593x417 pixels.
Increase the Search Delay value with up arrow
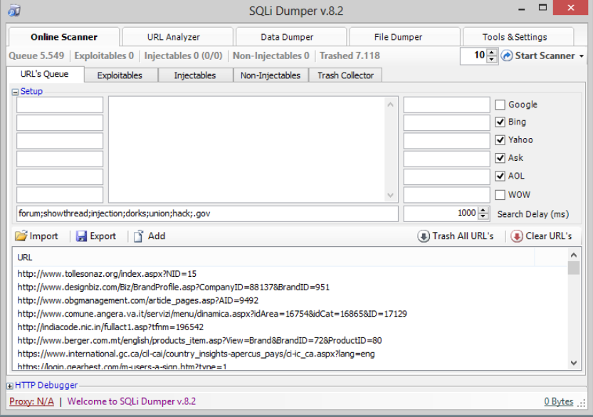click(484, 210)
